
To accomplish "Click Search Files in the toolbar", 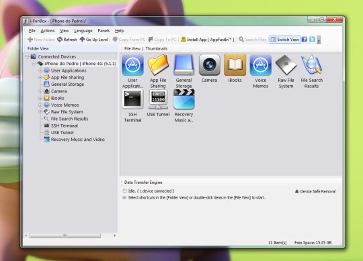I will coord(253,40).
